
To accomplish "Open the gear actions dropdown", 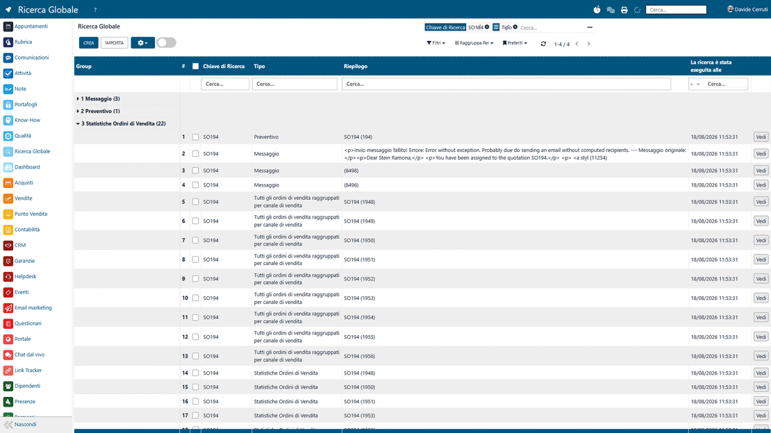I will [142, 43].
